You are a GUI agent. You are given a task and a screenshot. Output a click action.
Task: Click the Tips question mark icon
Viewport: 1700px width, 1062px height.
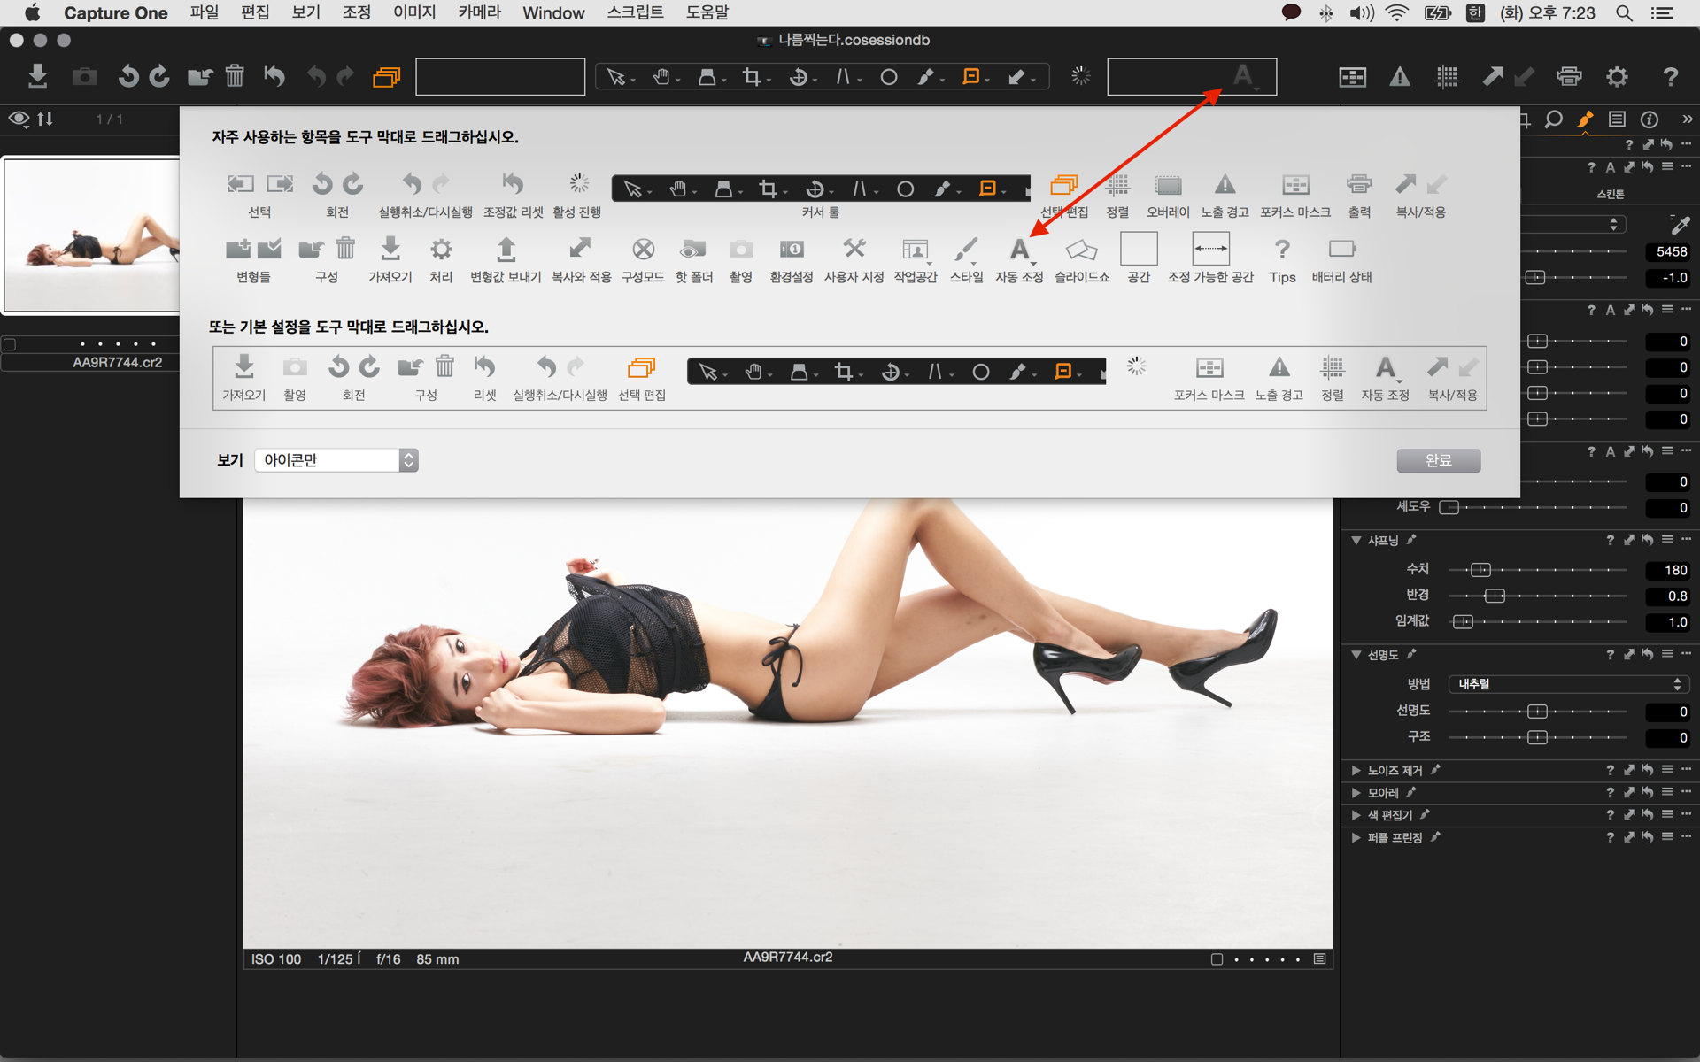pyautogui.click(x=1281, y=250)
